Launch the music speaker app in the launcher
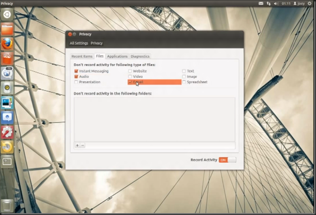 pyautogui.click(x=7, y=88)
